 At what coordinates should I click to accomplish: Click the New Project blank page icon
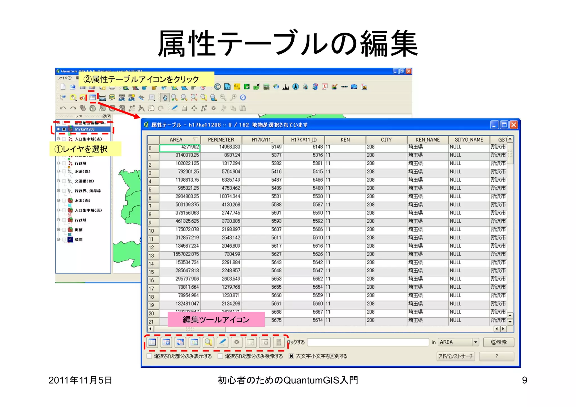63,87
